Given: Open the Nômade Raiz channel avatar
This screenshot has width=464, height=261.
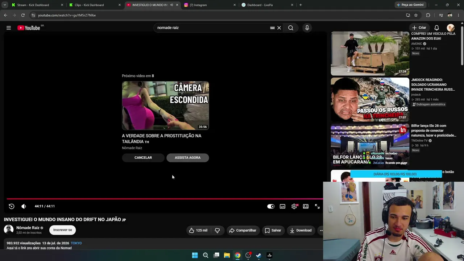Looking at the screenshot, I should point(9,229).
